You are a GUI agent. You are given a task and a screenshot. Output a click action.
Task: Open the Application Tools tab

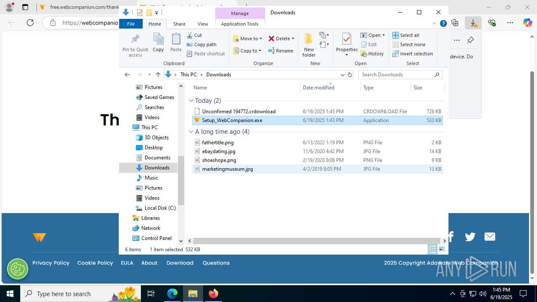coord(240,24)
